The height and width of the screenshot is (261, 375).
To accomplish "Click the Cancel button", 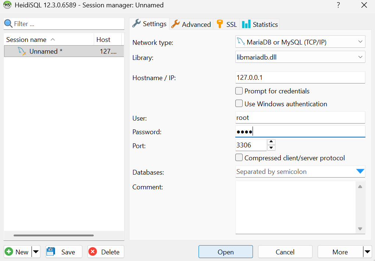I will [x=285, y=252].
